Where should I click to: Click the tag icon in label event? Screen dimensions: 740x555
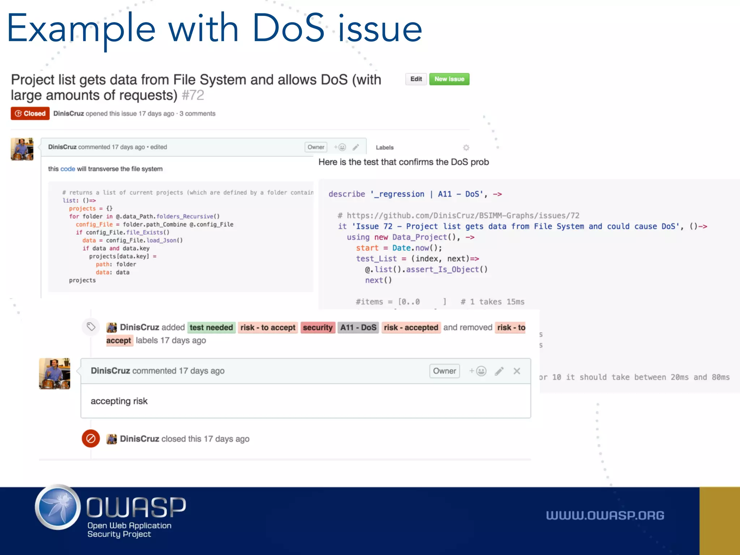pyautogui.click(x=91, y=327)
